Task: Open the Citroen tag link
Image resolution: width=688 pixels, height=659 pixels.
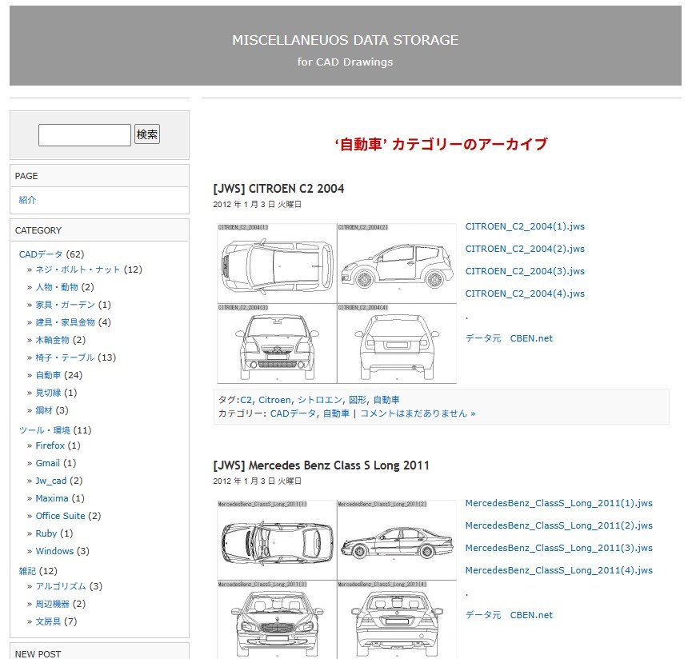Action: click(x=274, y=400)
